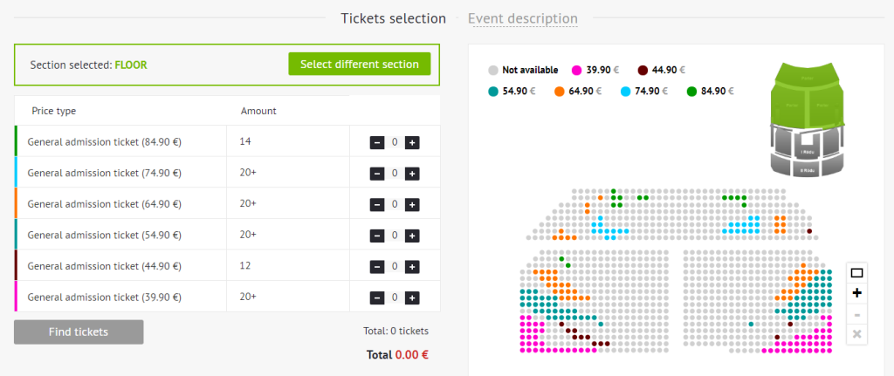Click the 84.90 € ticket quantity field

395,142
